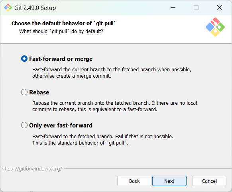Image resolution: width=232 pixels, height=192 pixels.
Task: Minimize the Git Setup window
Action: point(173,8)
